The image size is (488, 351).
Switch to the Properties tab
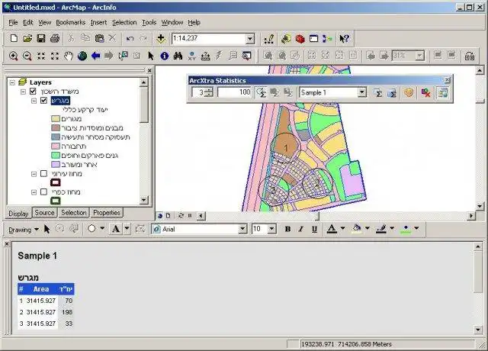[x=107, y=213]
